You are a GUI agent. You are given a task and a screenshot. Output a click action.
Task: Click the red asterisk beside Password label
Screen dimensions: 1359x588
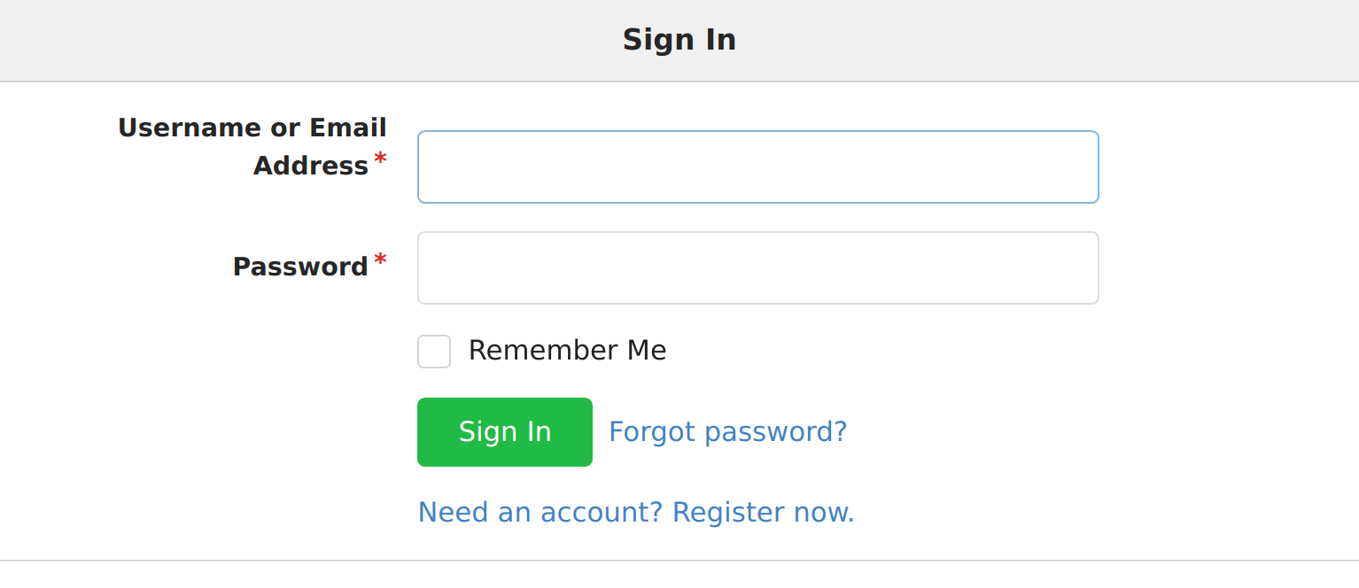[x=380, y=261]
